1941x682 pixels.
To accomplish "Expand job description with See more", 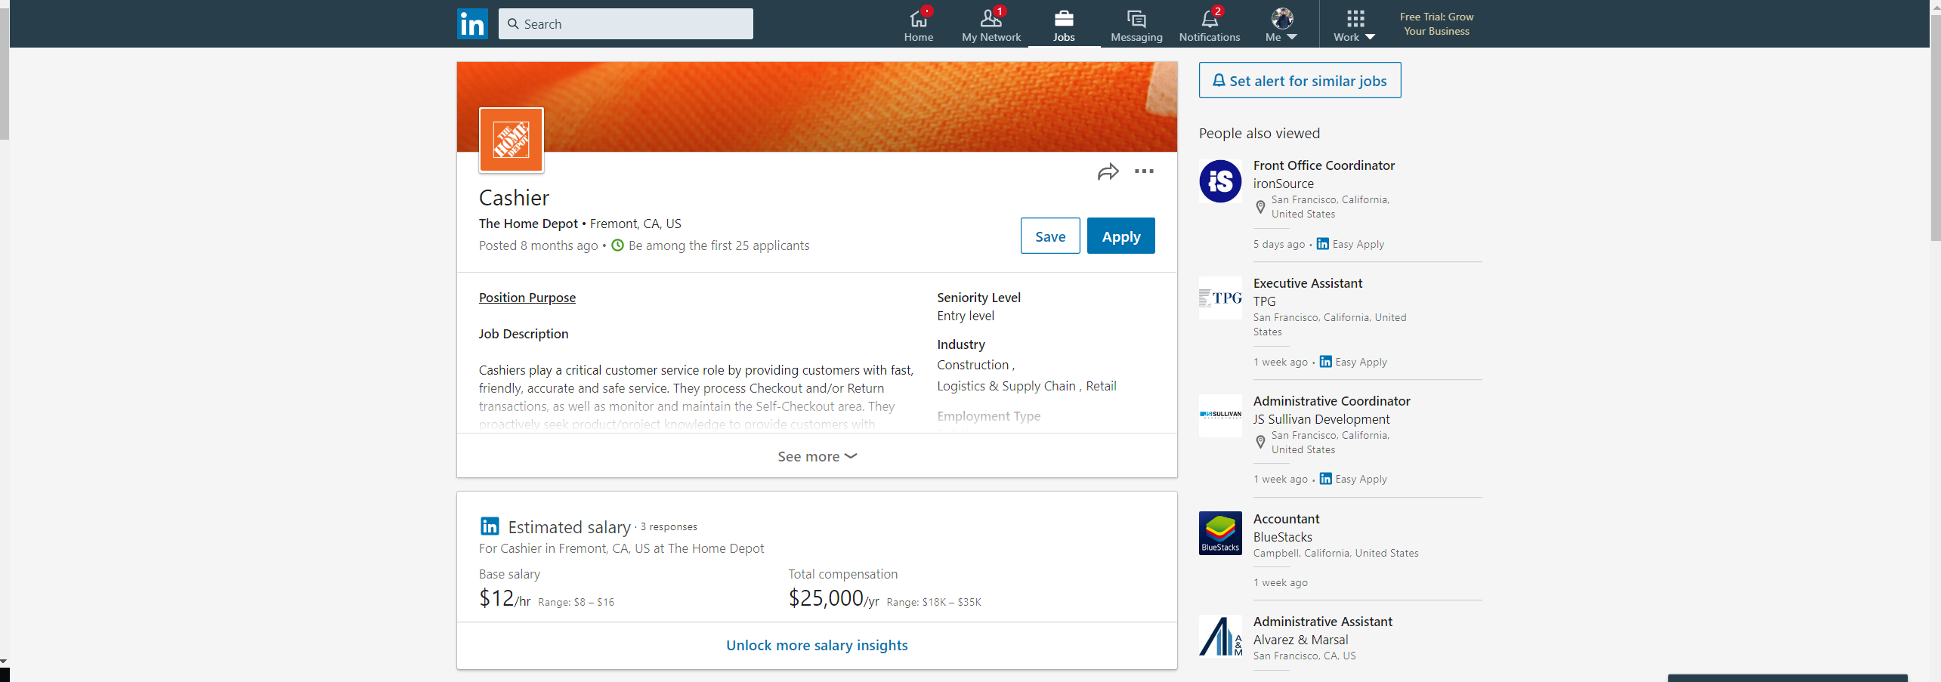I will coord(817,456).
